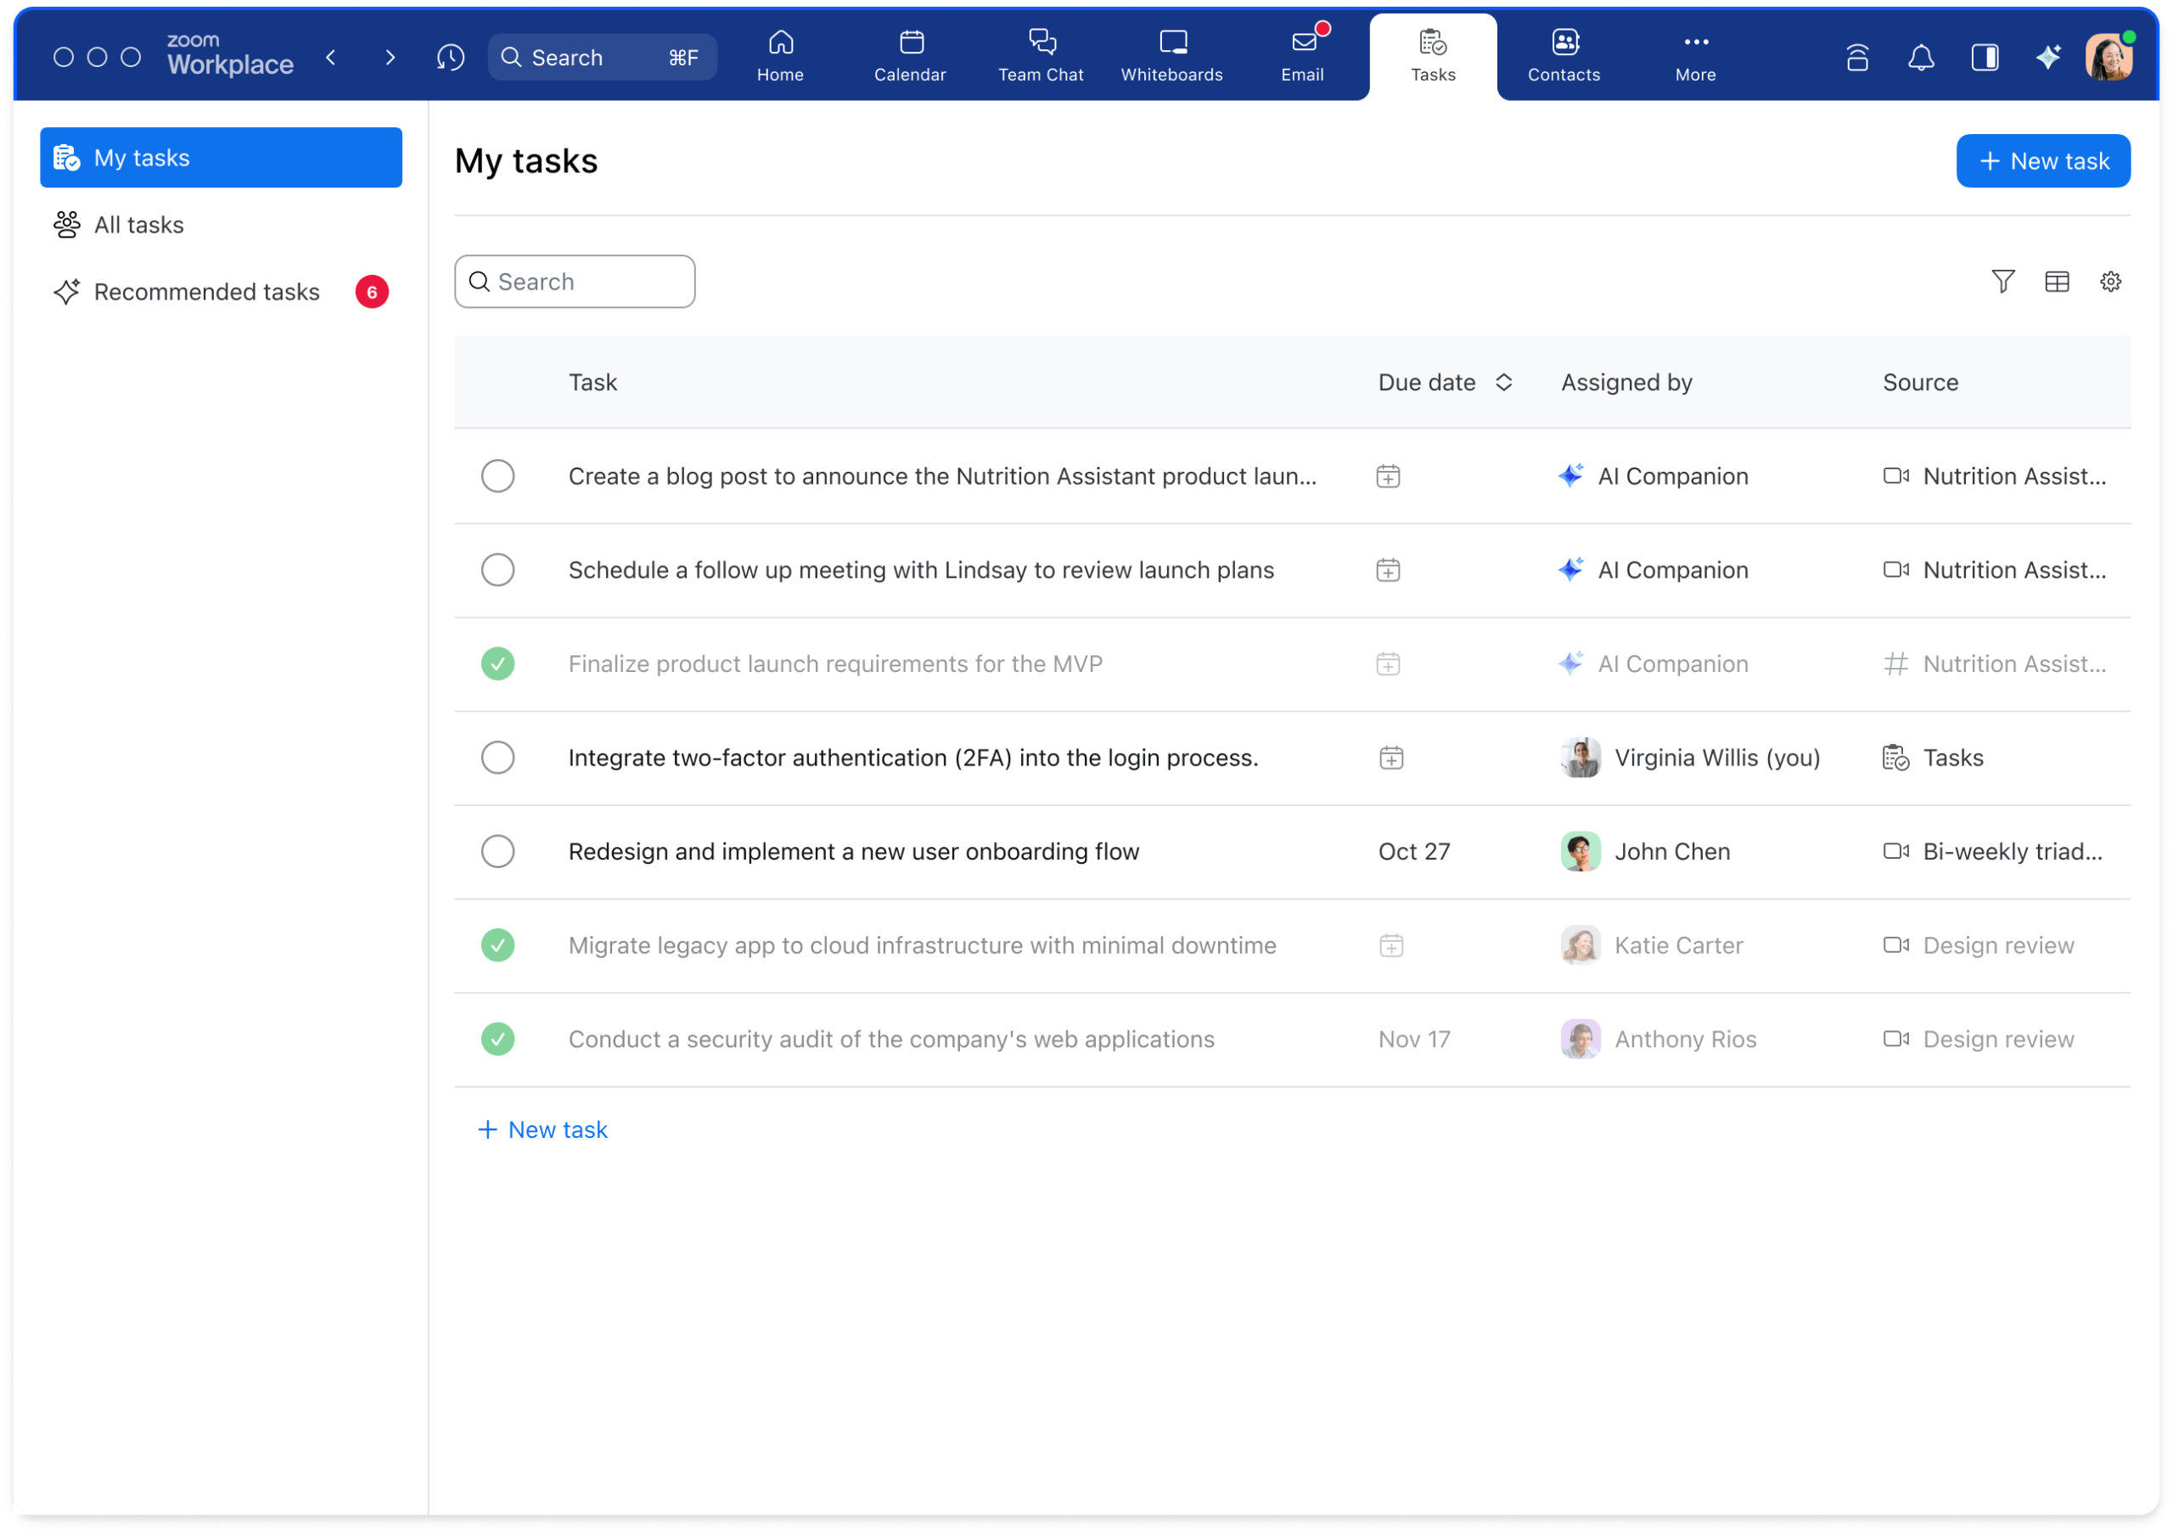Open the Calendar tab
This screenshot has height=1535, width=2173.
[911, 55]
